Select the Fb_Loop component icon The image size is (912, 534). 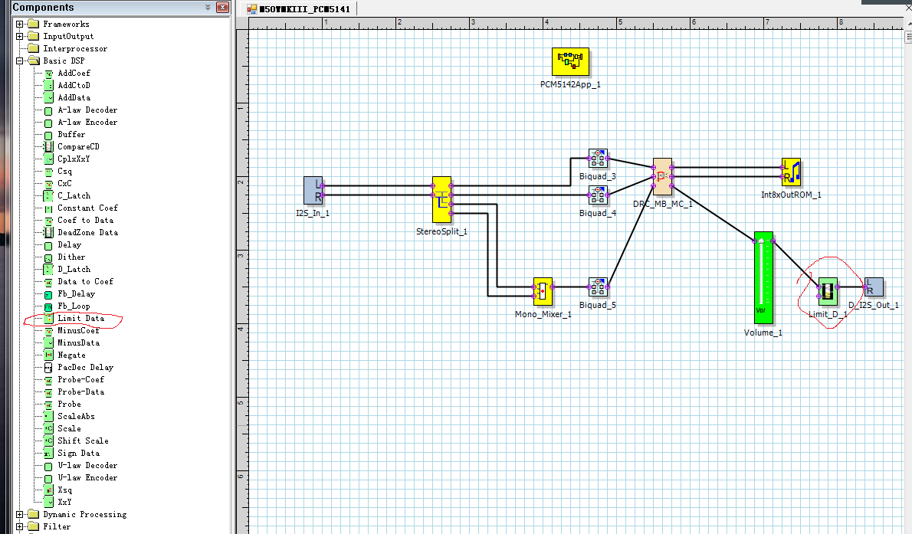[x=49, y=306]
